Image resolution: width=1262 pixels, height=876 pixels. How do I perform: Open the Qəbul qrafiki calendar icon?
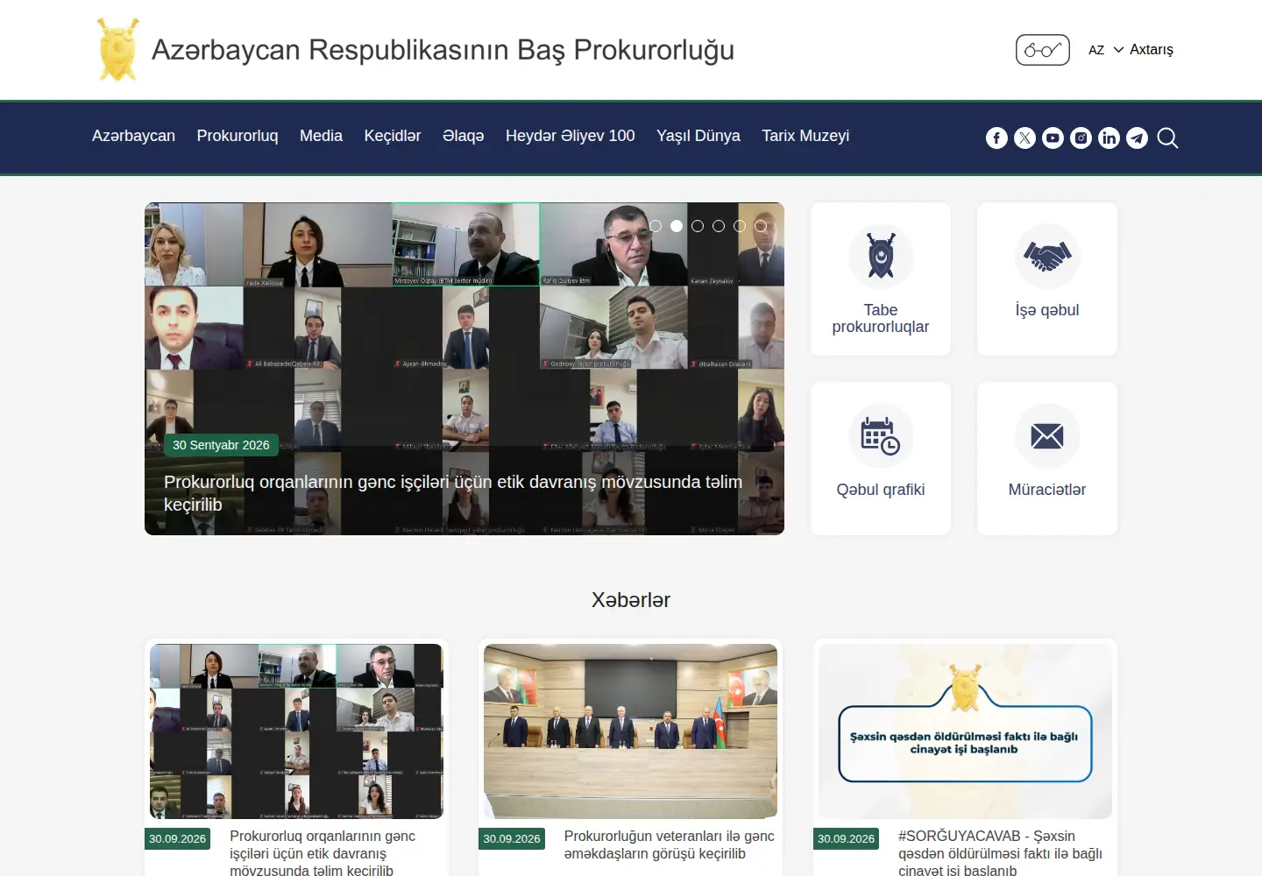click(881, 435)
